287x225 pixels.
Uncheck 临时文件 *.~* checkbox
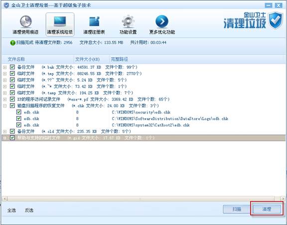pos(12,86)
